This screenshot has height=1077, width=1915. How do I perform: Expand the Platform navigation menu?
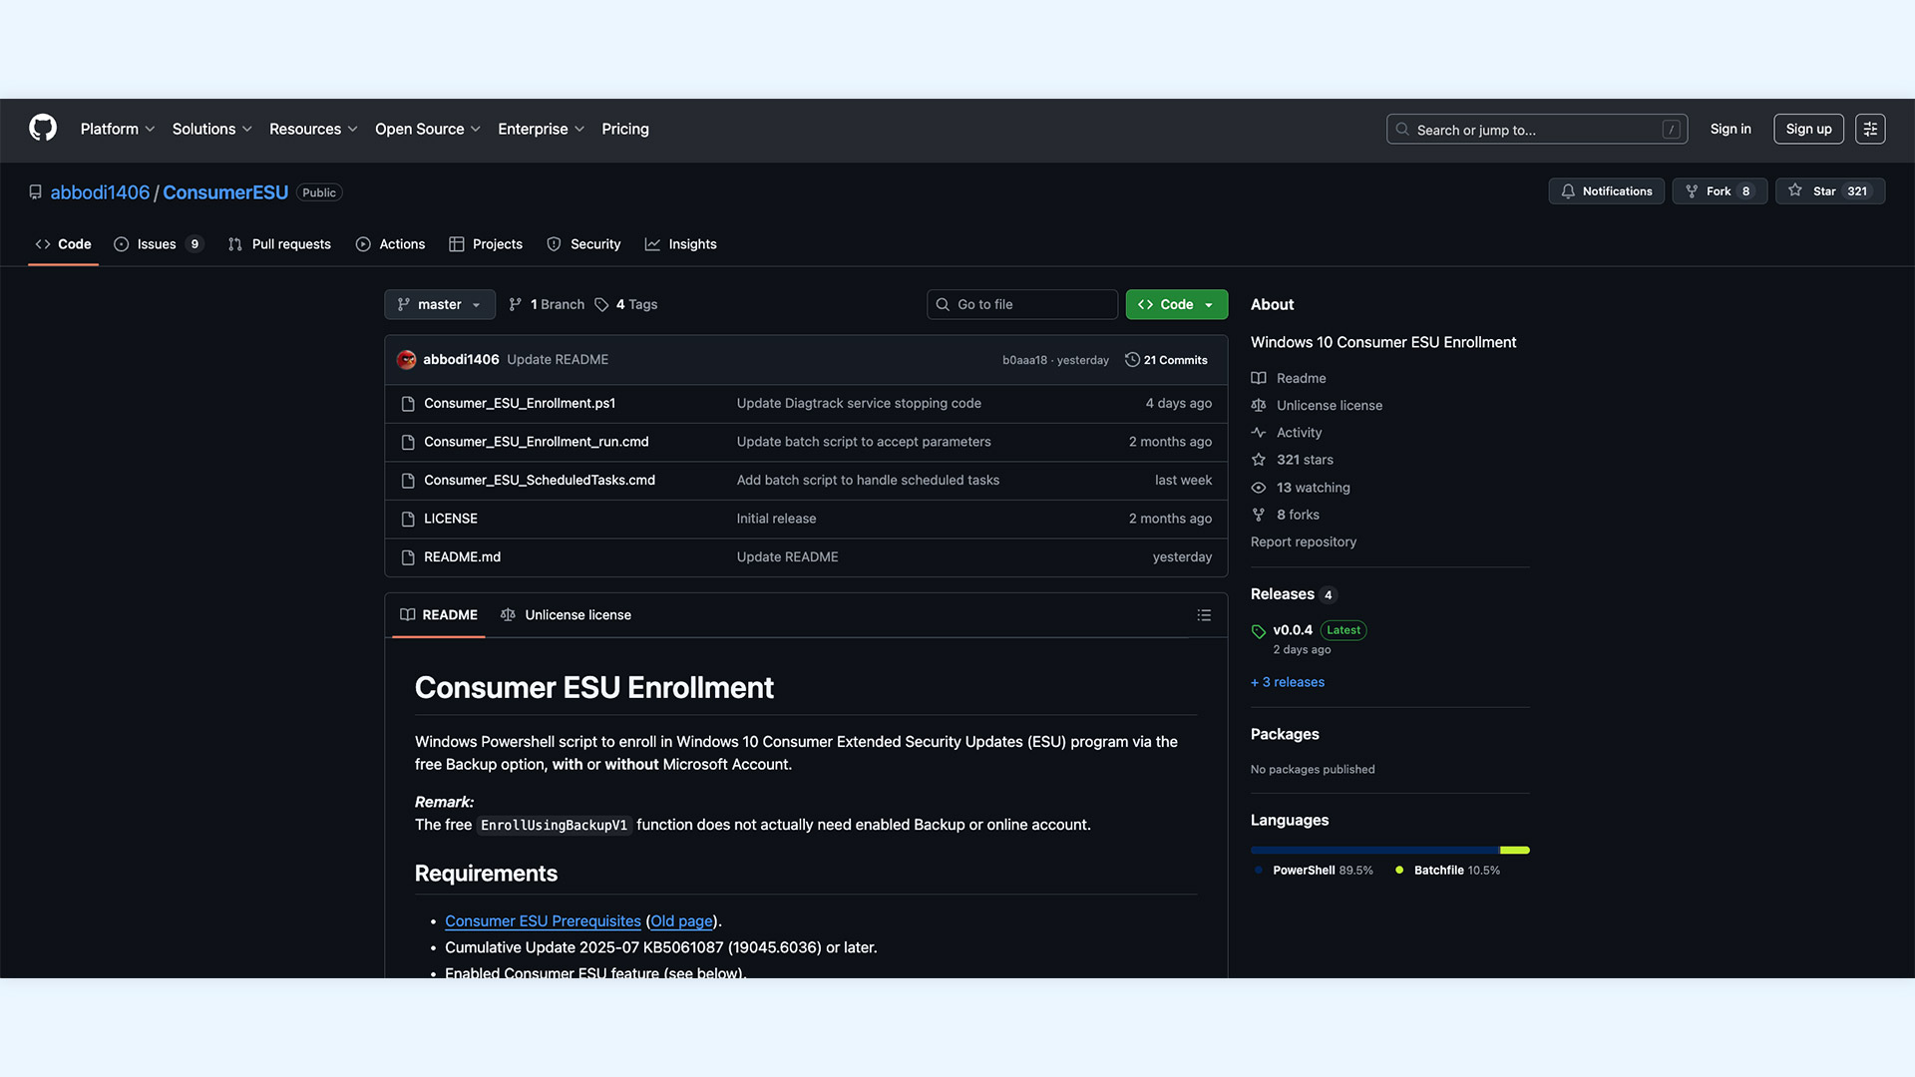click(x=117, y=129)
